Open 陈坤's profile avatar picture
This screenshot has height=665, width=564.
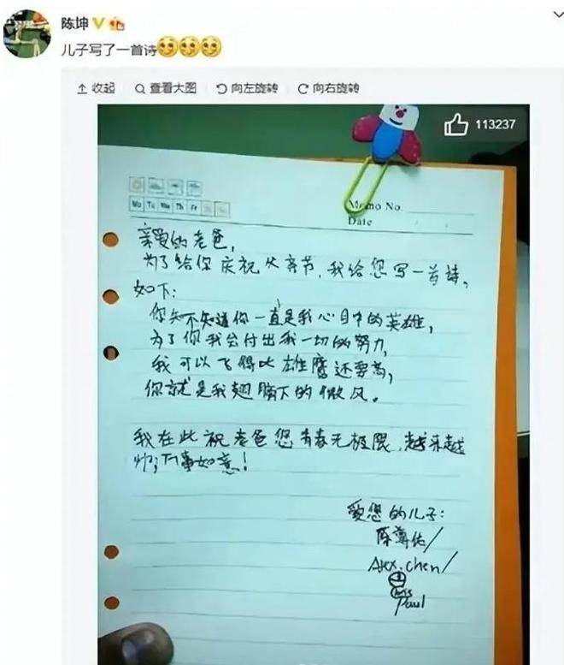pos(27,34)
